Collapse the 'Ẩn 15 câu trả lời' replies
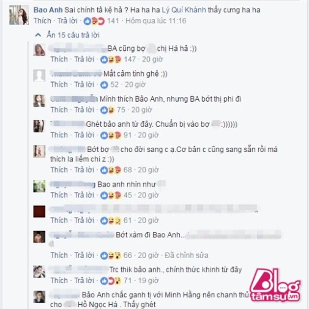This screenshot has width=309, height=309. [x=67, y=35]
